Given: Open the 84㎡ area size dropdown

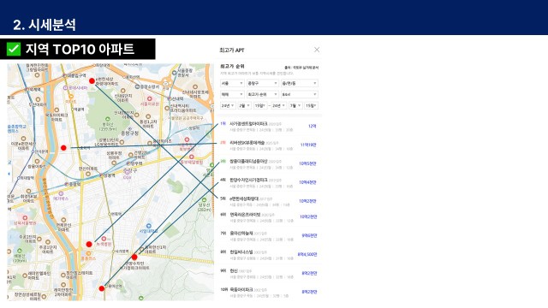Looking at the screenshot, I should click(x=300, y=95).
